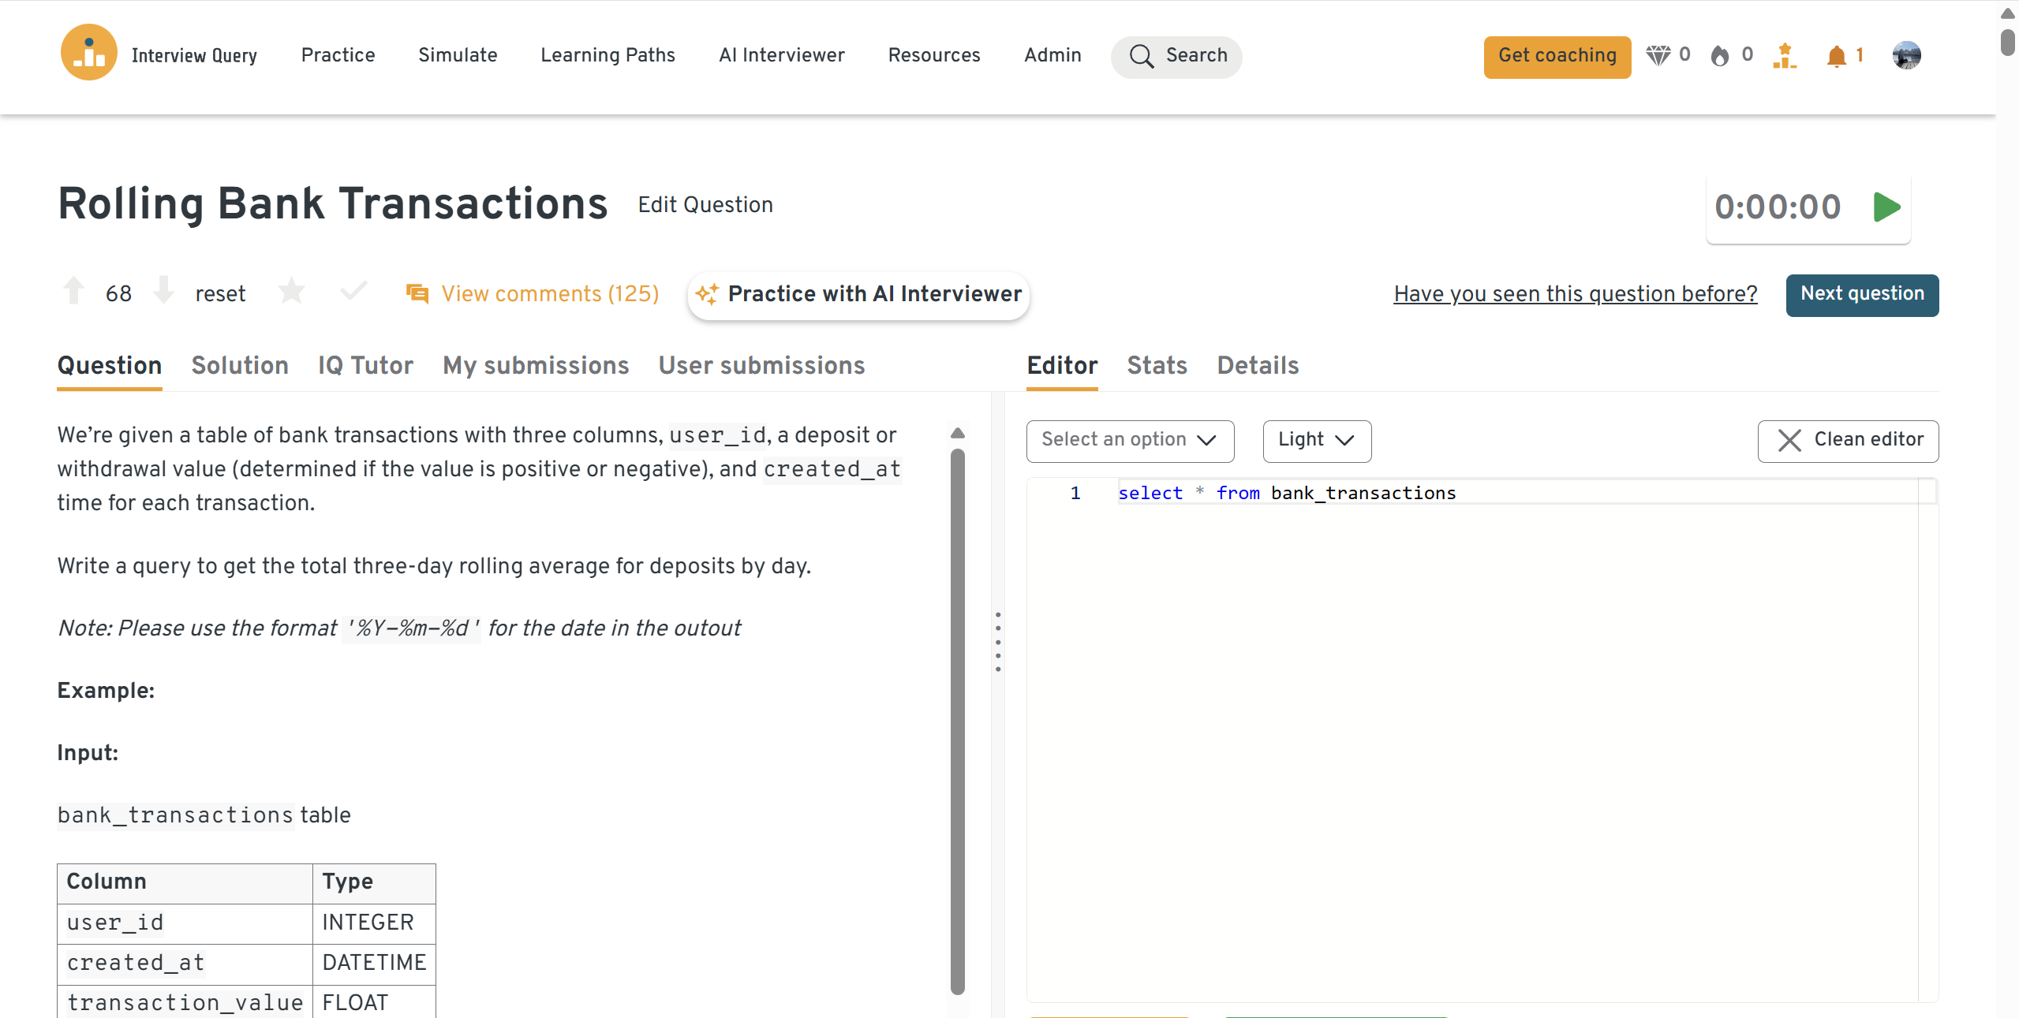The image size is (2019, 1018).
Task: Open 'Have you seen this question before?' link
Action: pyautogui.click(x=1575, y=294)
